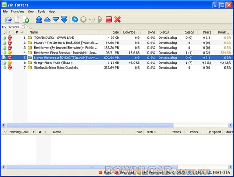Open the Tools menu
This screenshot has width=234, height=177.
click(42, 12)
